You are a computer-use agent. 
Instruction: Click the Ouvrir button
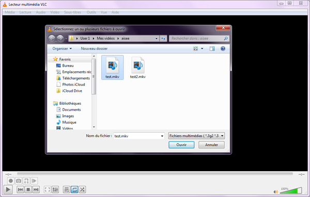tap(181, 145)
